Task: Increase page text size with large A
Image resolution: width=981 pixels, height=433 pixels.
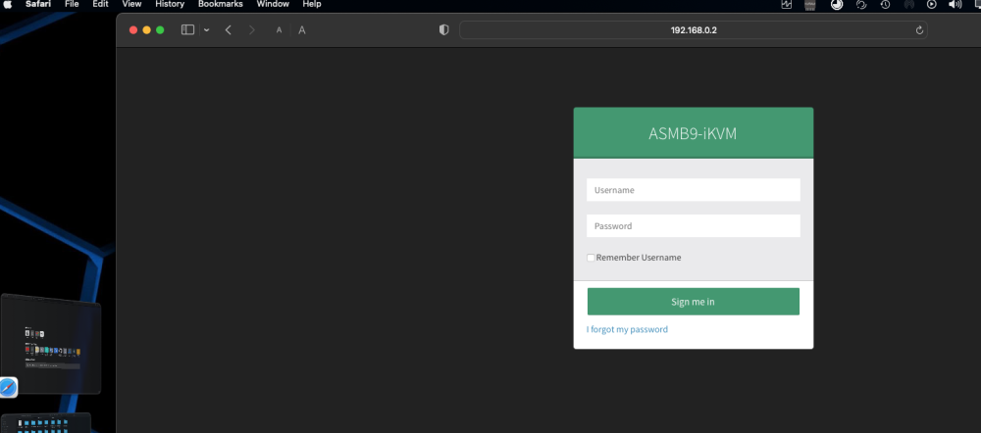Action: tap(301, 30)
